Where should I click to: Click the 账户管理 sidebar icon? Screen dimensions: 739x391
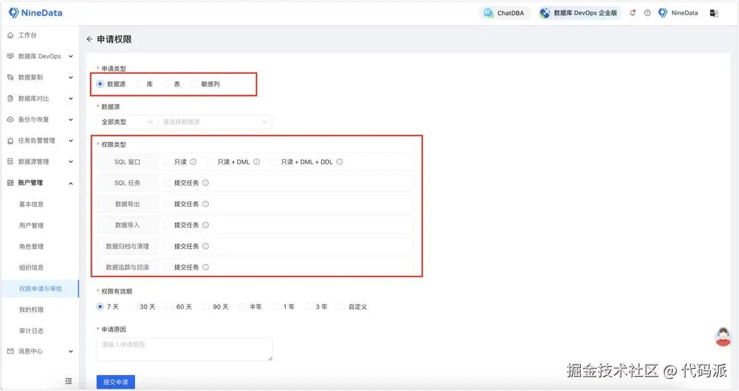coord(10,183)
